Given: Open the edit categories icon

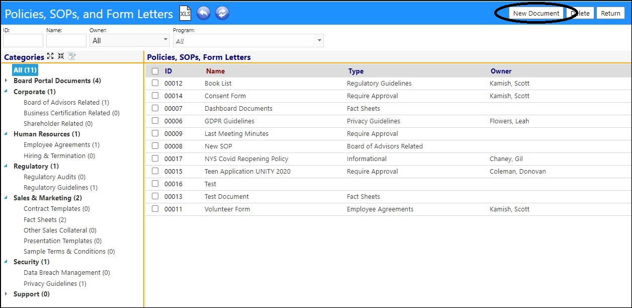Looking at the screenshot, I should tap(72, 56).
